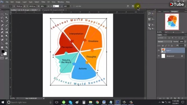This screenshot has width=187, height=105.
Task: Select the Ellipse shape tool
Action: [6, 43]
